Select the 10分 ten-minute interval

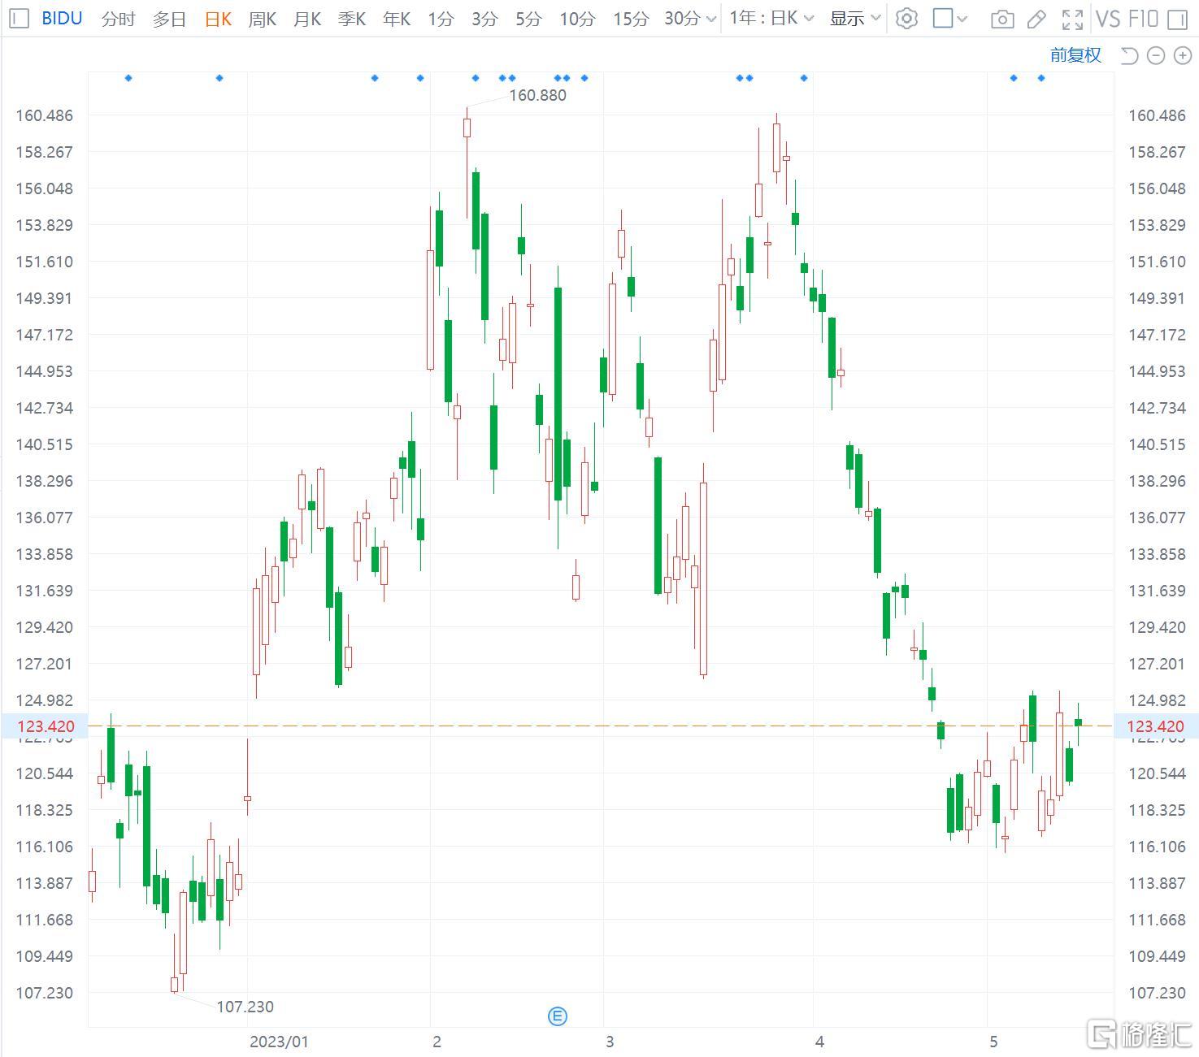577,19
